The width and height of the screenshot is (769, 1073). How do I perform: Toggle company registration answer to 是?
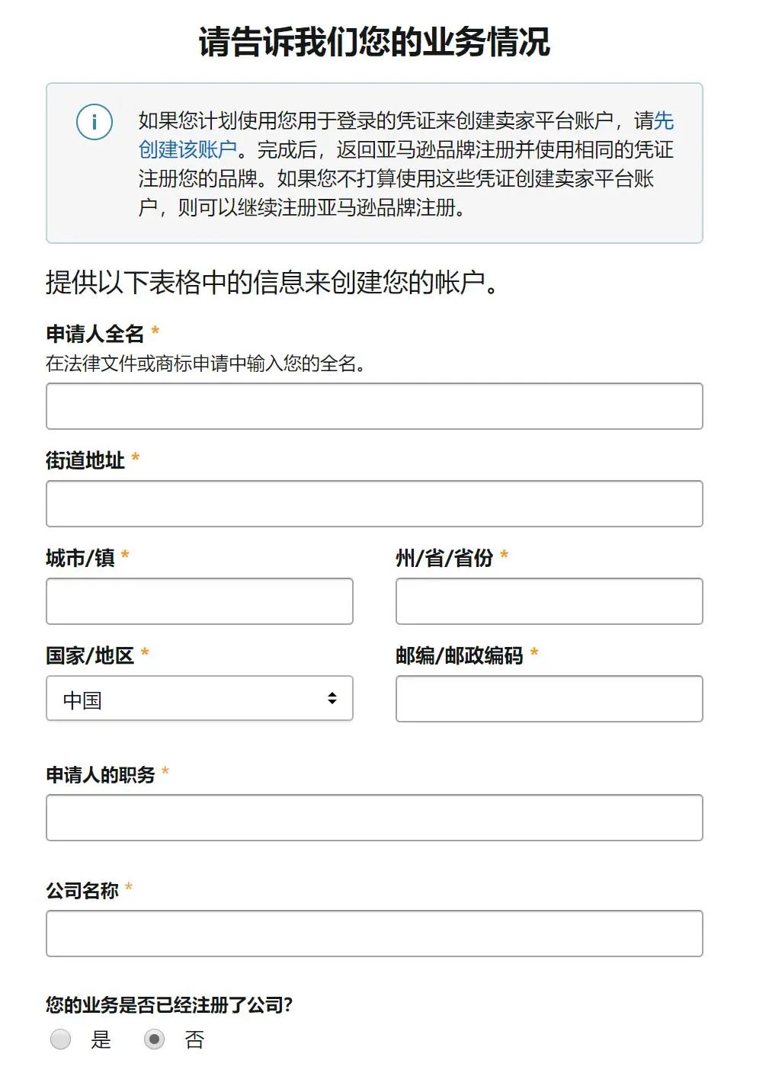60,1039
